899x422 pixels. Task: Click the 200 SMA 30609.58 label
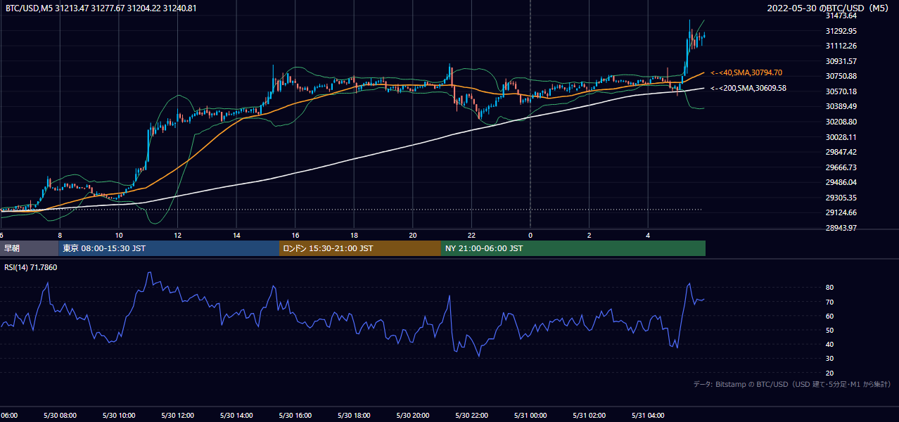(x=748, y=88)
